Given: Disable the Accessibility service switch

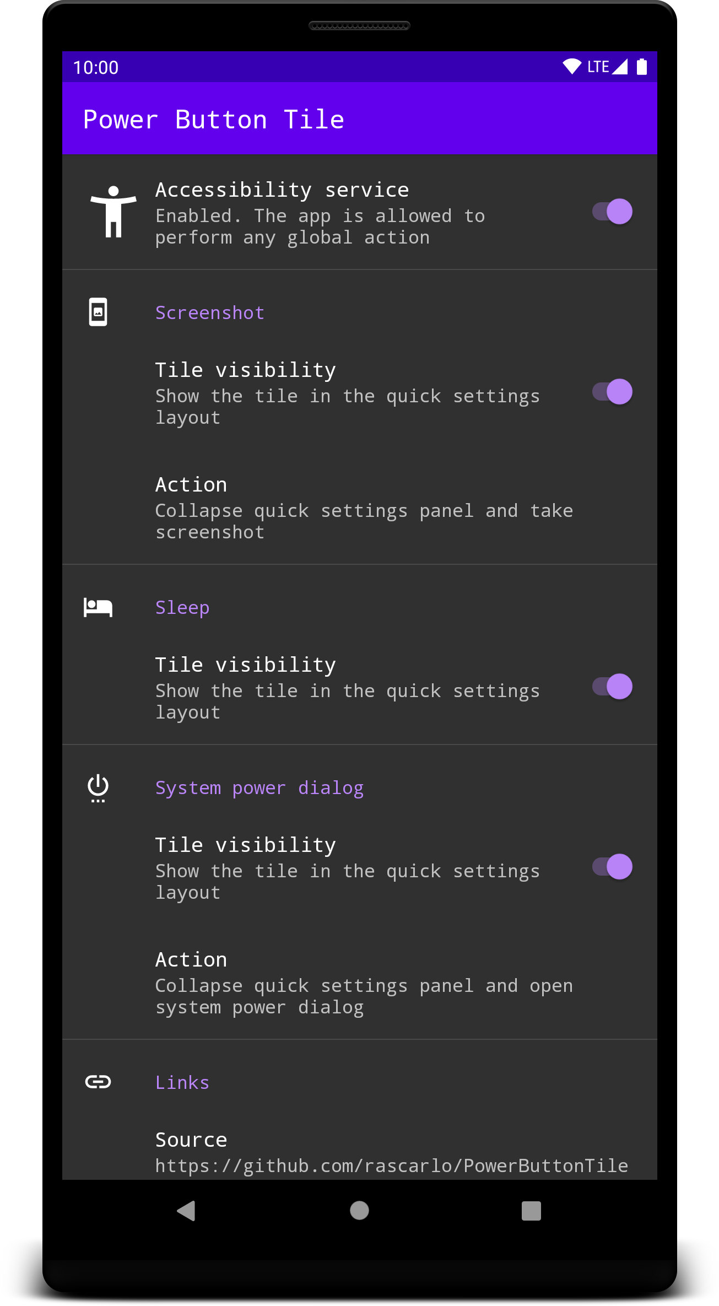Looking at the screenshot, I should click(612, 212).
